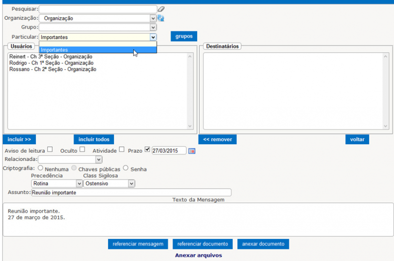
Task: Click the incluir todos button
Action: pos(94,139)
